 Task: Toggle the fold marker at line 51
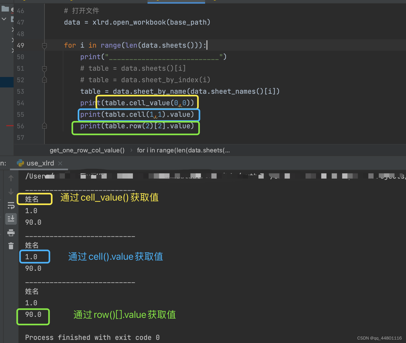click(x=44, y=69)
